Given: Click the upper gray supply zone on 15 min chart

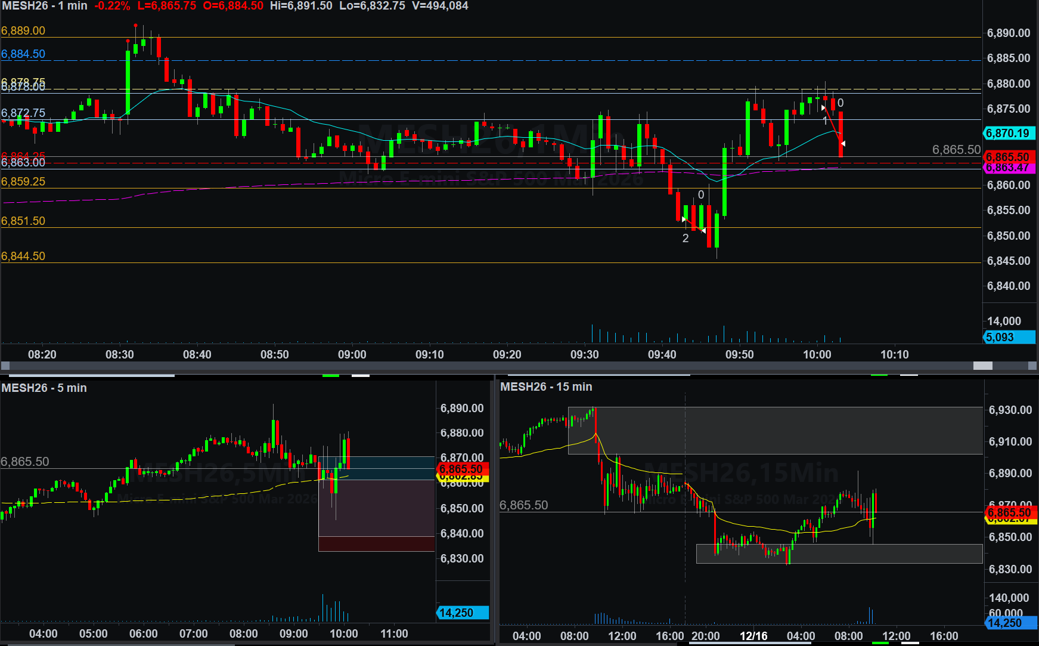Looking at the screenshot, I should pyautogui.click(x=775, y=431).
